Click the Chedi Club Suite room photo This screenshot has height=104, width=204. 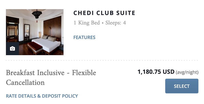(35, 32)
